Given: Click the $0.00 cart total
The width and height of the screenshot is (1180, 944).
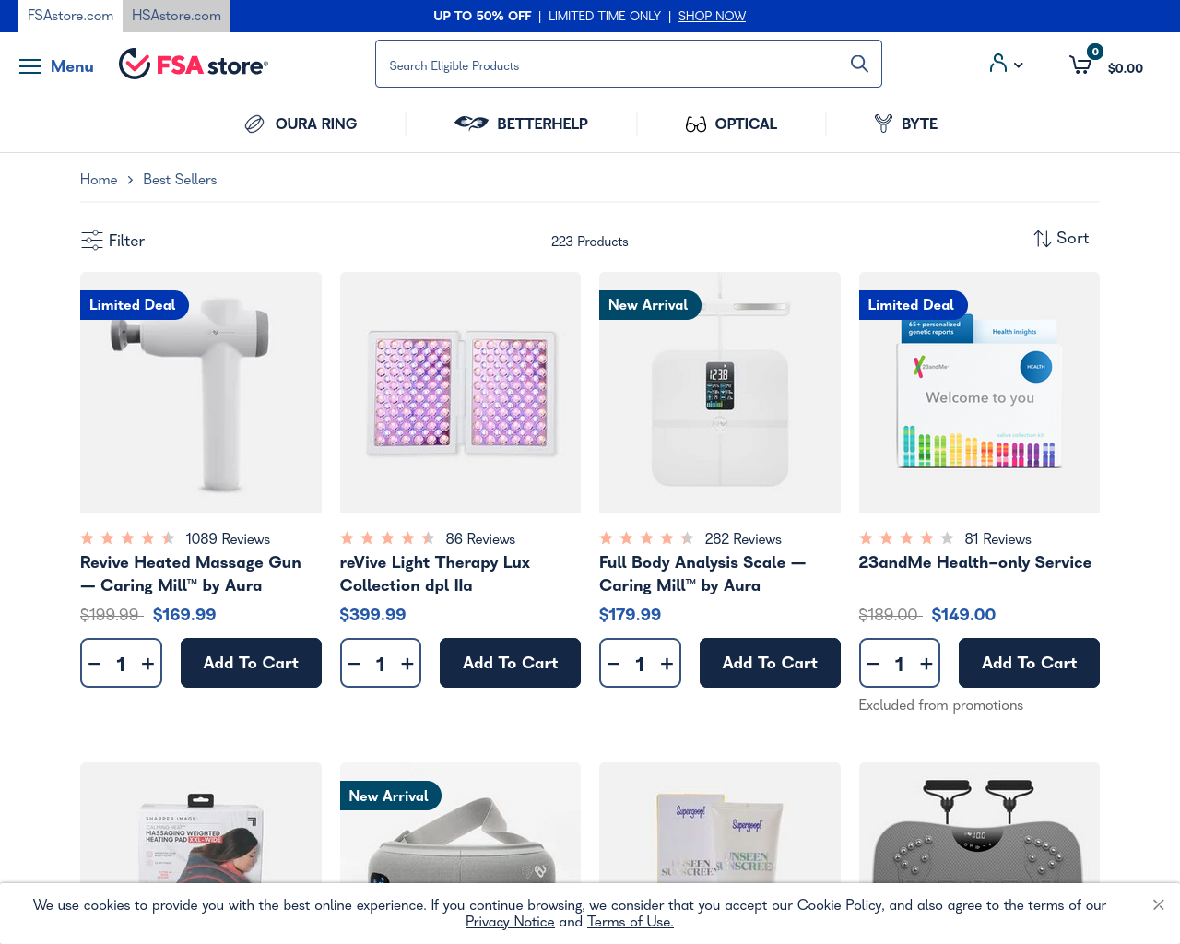Looking at the screenshot, I should (1126, 68).
